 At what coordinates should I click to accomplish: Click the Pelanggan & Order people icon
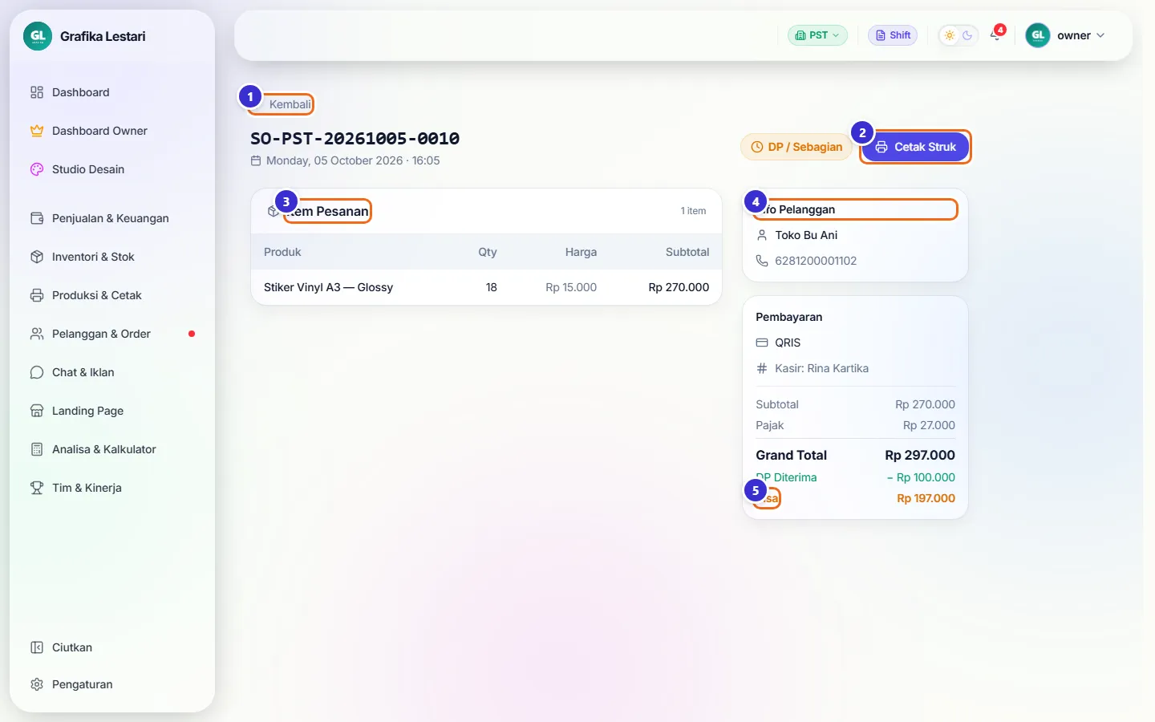point(37,334)
